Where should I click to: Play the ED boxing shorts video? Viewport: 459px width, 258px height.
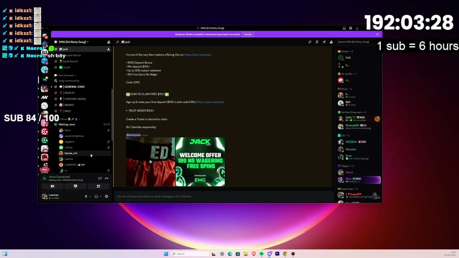tap(151, 162)
